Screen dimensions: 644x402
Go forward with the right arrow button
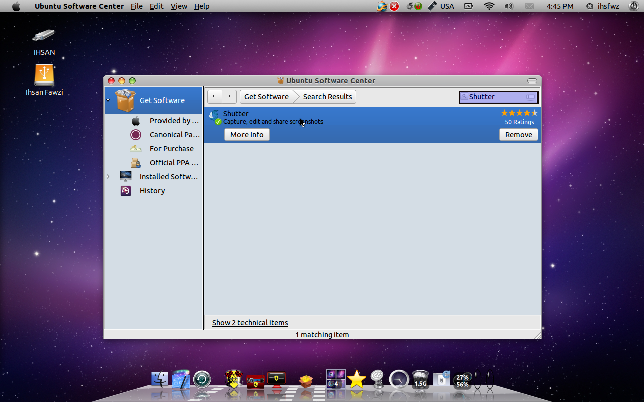coord(229,96)
